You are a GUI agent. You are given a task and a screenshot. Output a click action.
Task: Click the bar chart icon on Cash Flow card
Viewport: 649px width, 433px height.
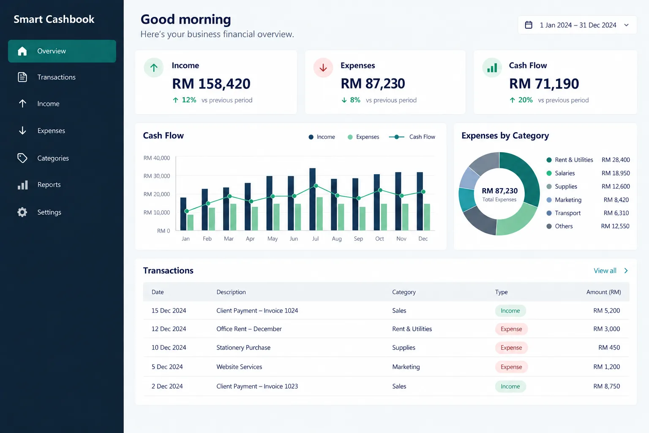click(x=492, y=68)
